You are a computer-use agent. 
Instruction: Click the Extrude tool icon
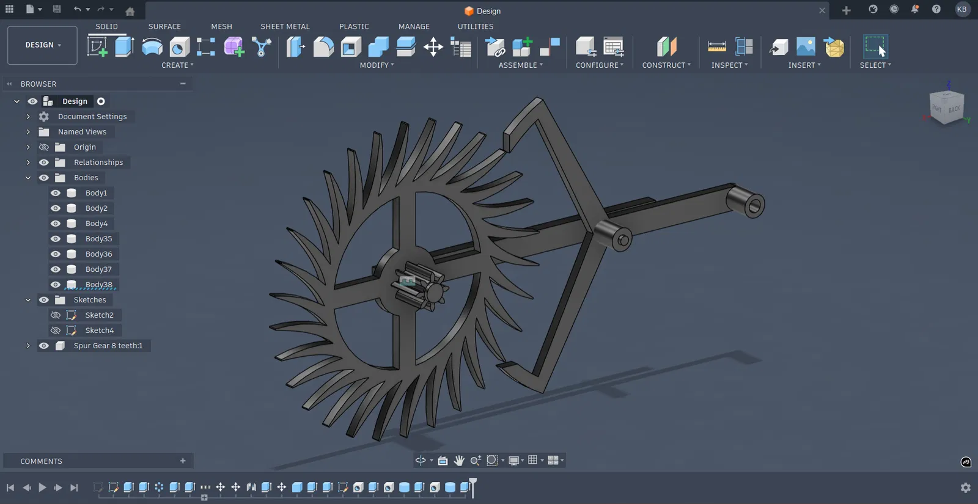125,47
